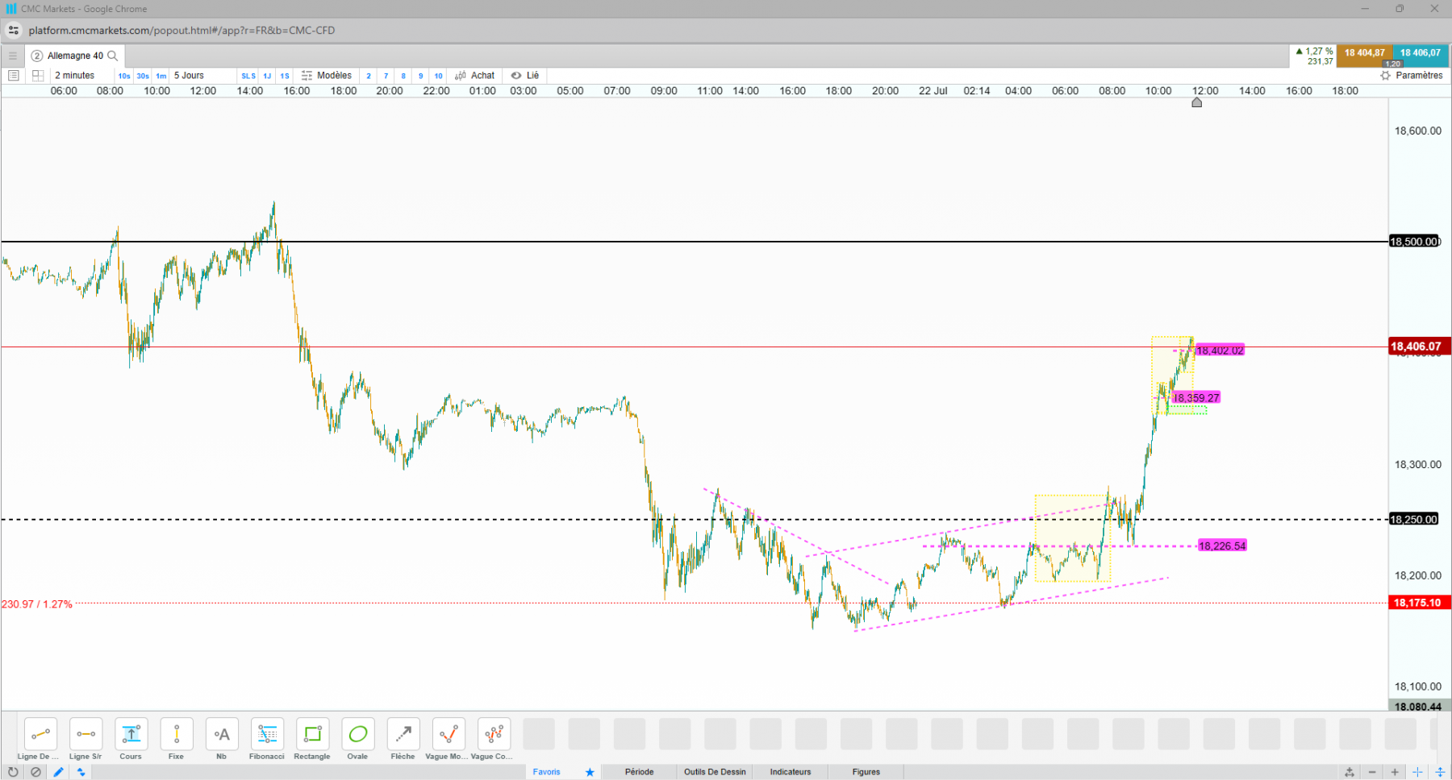
Task: Expand the Modèles templates menu
Action: point(327,76)
